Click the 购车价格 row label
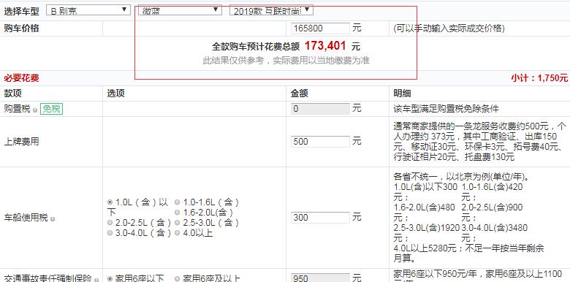570x282 pixels. 21,28
